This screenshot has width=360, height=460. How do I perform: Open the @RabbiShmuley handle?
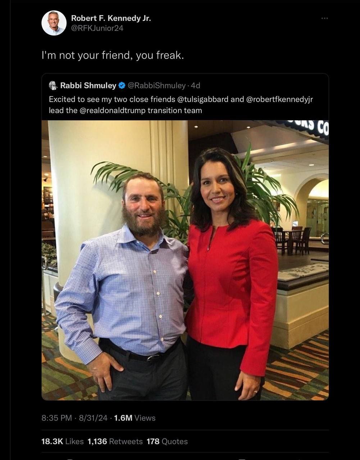coord(157,86)
